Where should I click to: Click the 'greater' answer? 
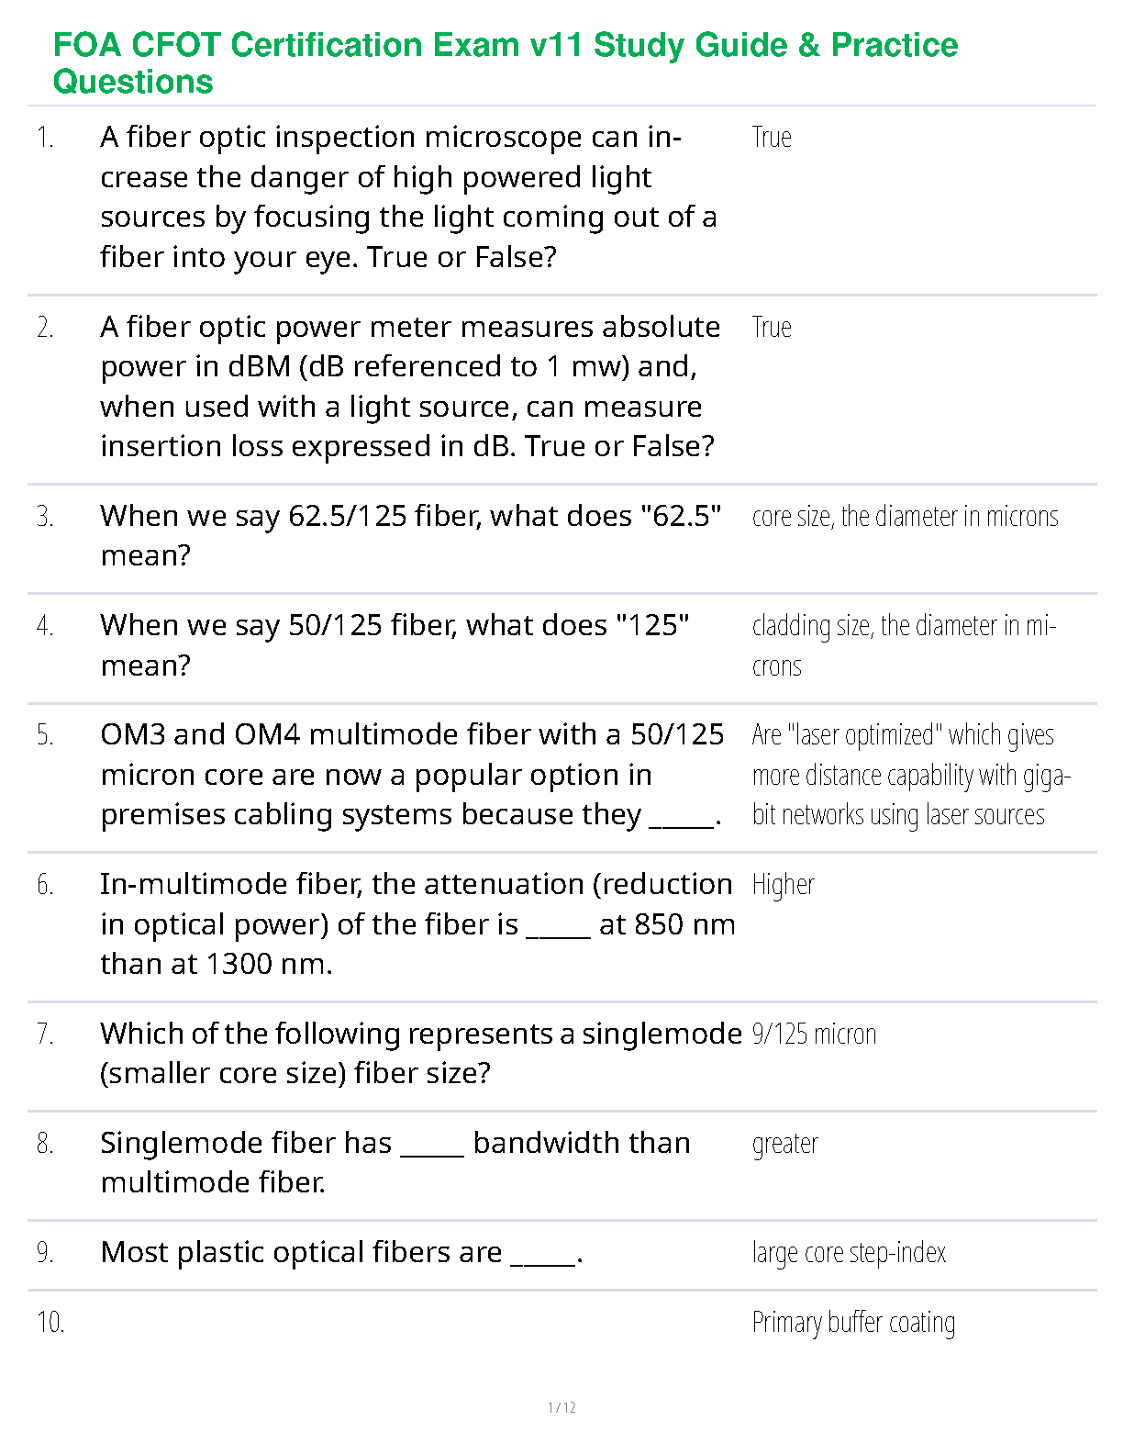tap(784, 1144)
